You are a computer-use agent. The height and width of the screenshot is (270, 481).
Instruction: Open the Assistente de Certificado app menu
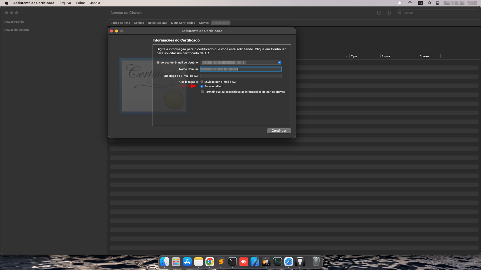click(x=34, y=3)
